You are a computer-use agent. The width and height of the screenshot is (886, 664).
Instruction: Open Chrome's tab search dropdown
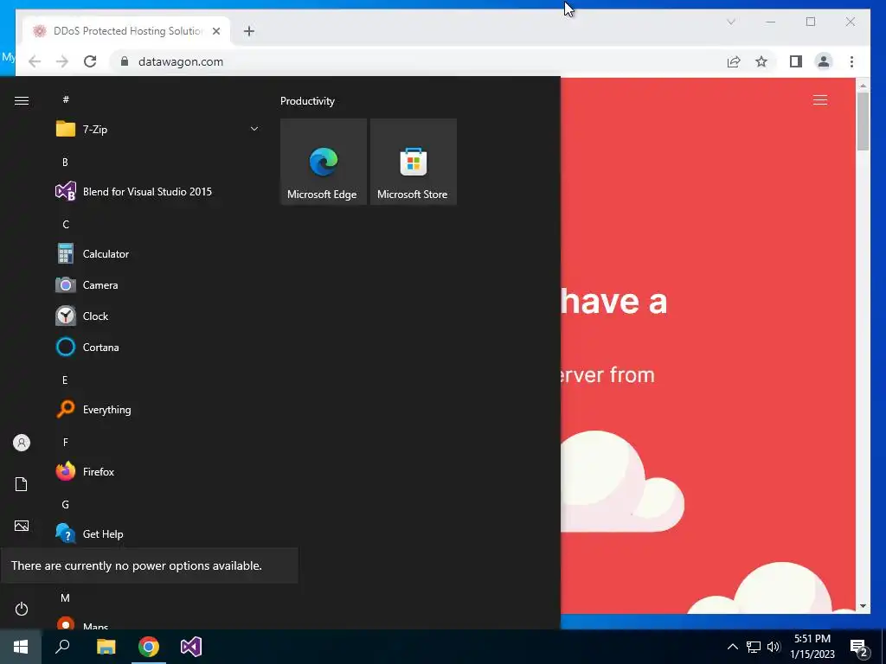click(x=730, y=22)
